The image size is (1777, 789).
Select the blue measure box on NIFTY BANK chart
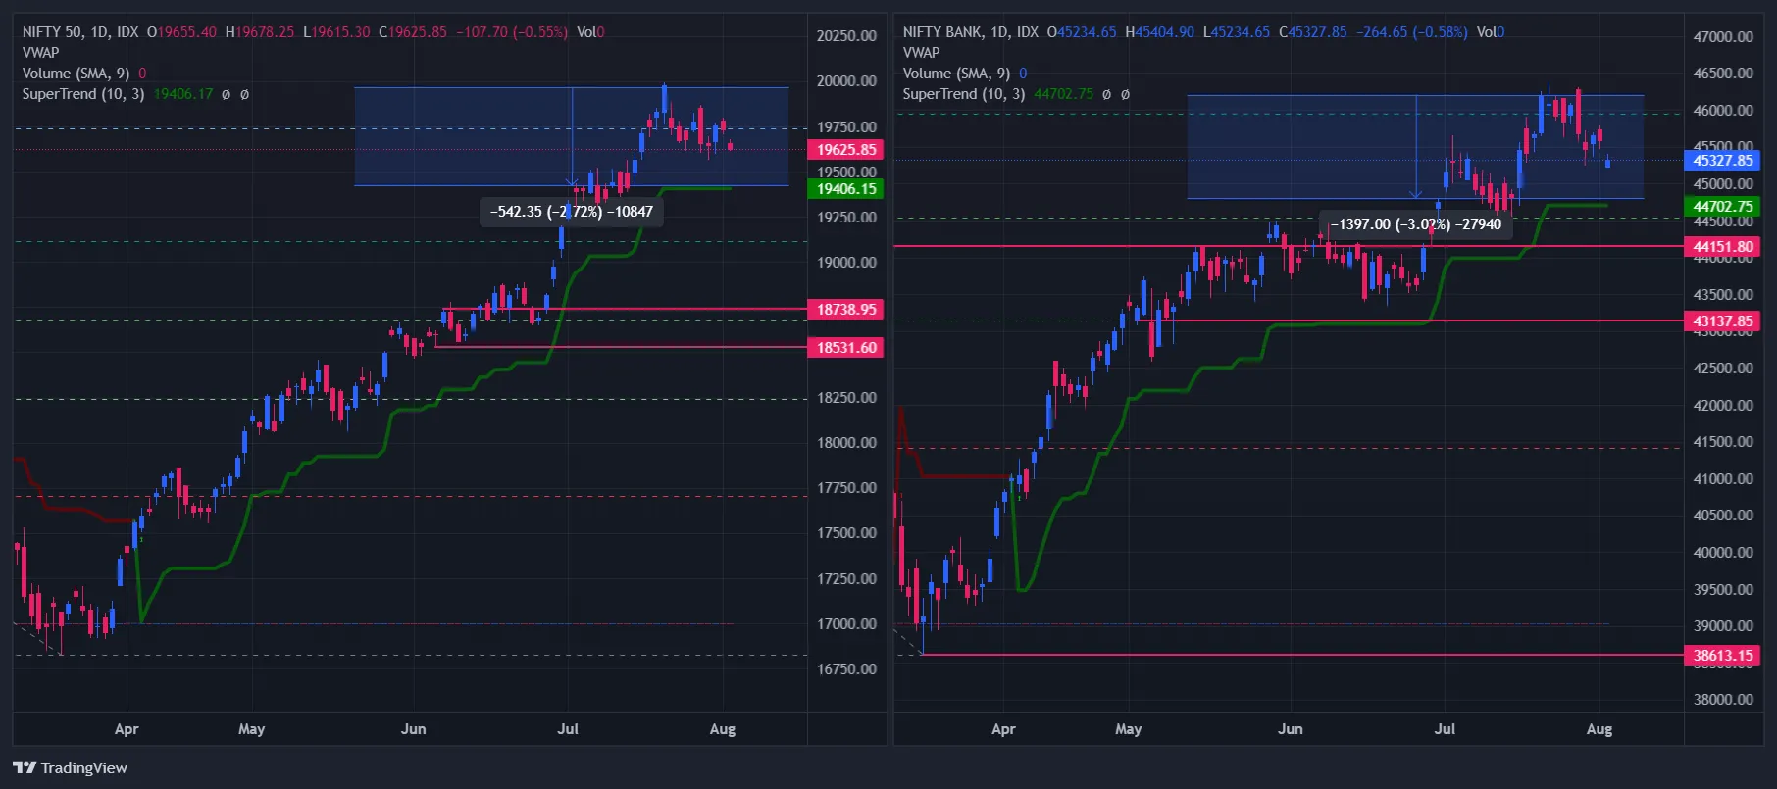pos(1416,147)
